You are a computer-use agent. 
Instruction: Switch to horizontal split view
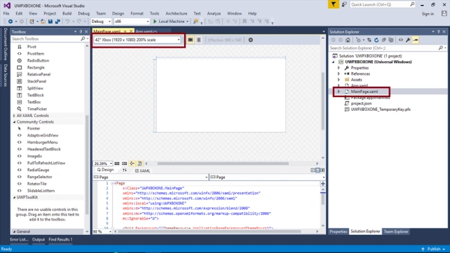coord(318,171)
